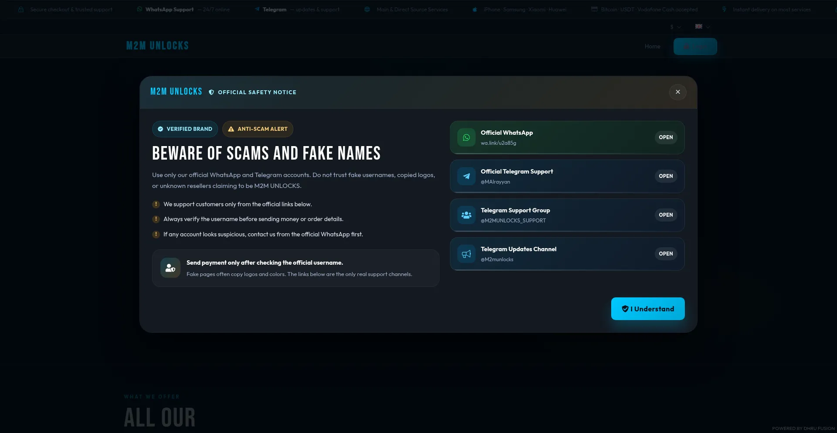Open the Telegram Updates Channel link
This screenshot has height=433, width=837.
666,254
